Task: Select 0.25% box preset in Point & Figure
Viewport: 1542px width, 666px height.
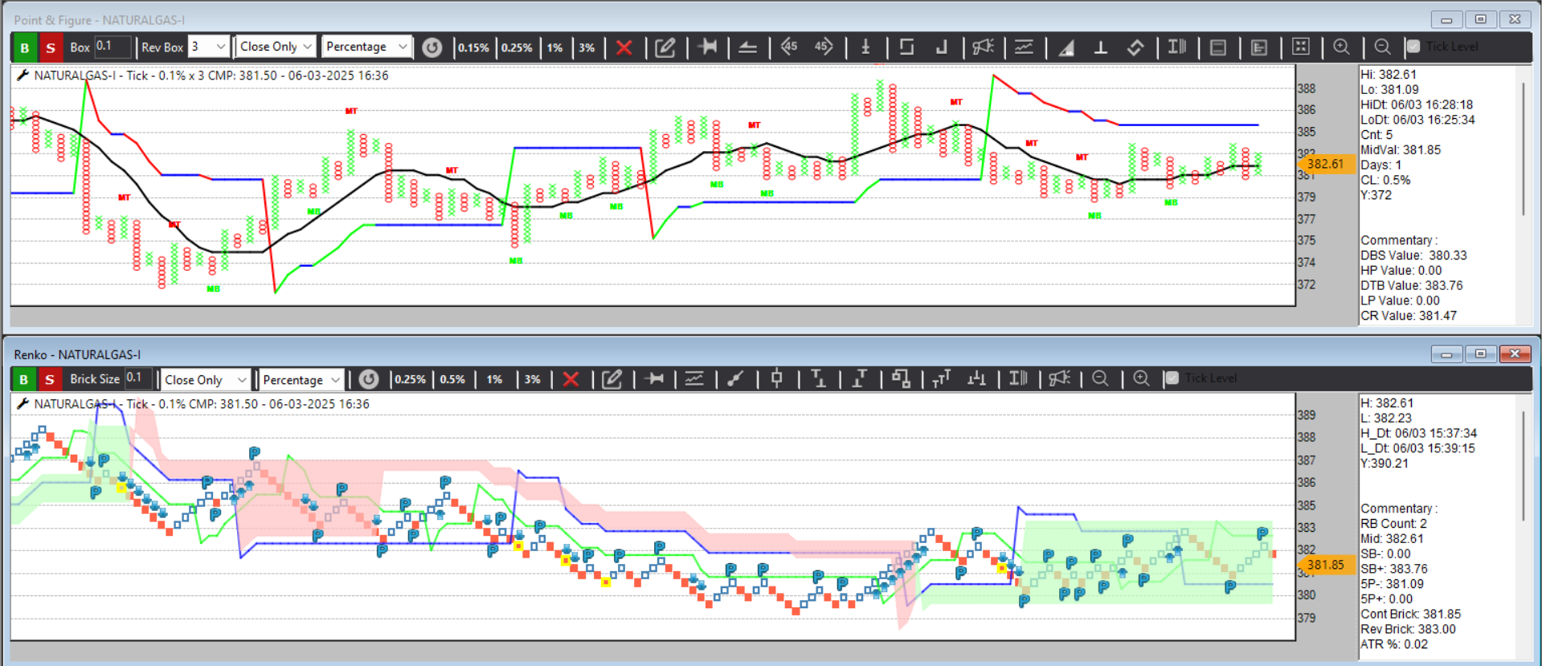Action: pyautogui.click(x=517, y=47)
